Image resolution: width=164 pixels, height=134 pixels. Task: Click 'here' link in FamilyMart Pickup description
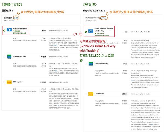pyautogui.click(x=132, y=80)
